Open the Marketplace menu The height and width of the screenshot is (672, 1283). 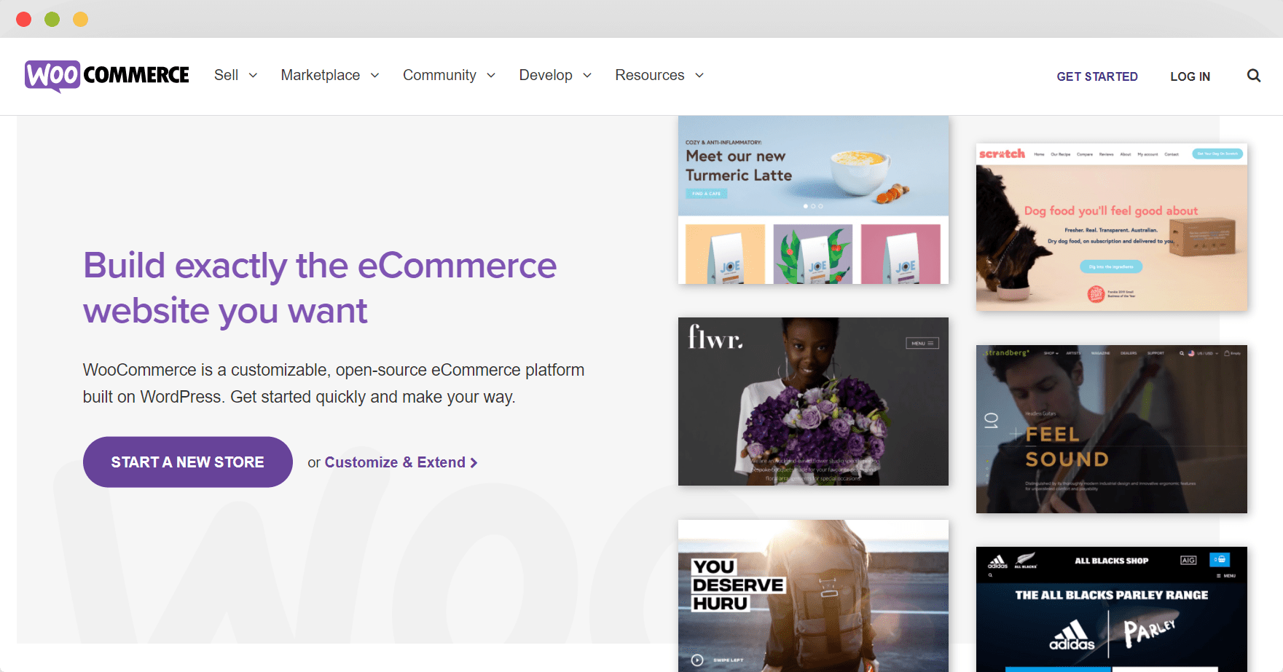(x=321, y=75)
